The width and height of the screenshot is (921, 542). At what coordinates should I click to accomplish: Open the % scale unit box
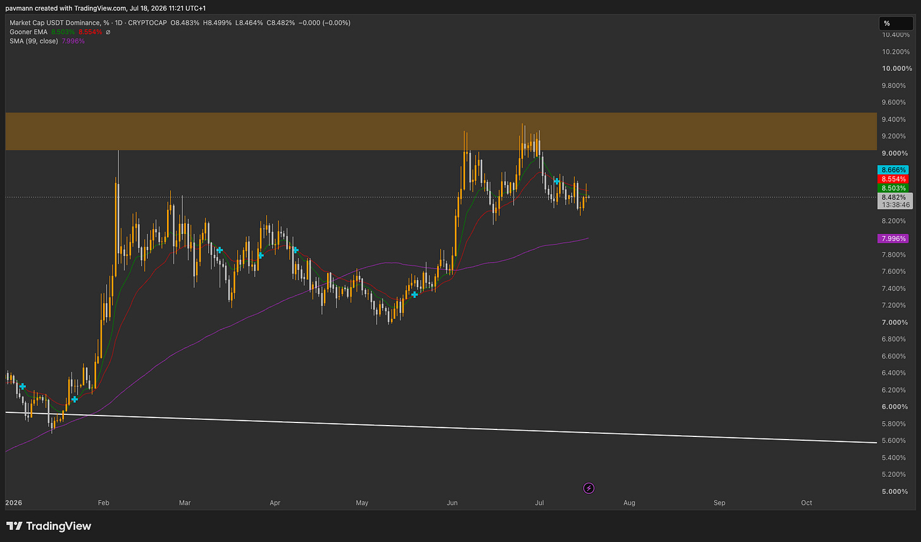click(x=895, y=23)
